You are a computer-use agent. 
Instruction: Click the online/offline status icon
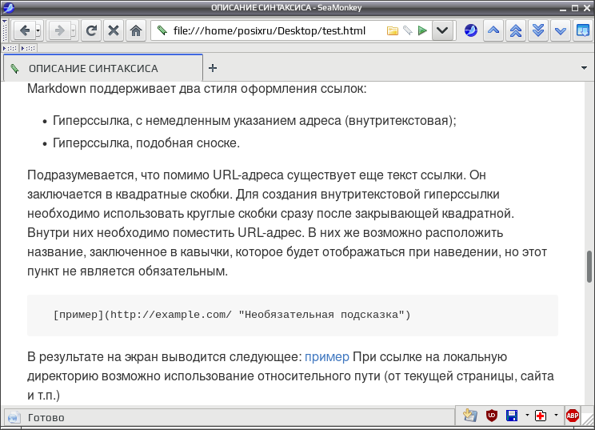(14, 417)
